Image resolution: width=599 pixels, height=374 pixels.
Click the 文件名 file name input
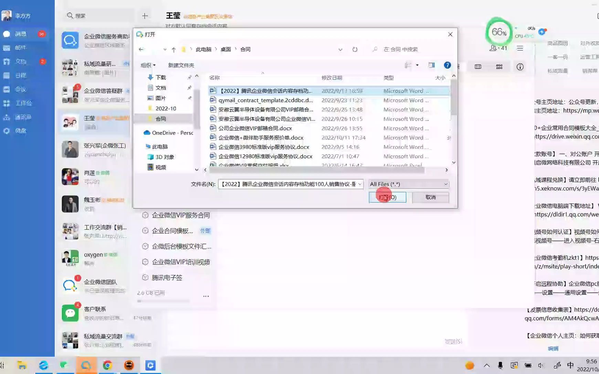click(x=288, y=184)
